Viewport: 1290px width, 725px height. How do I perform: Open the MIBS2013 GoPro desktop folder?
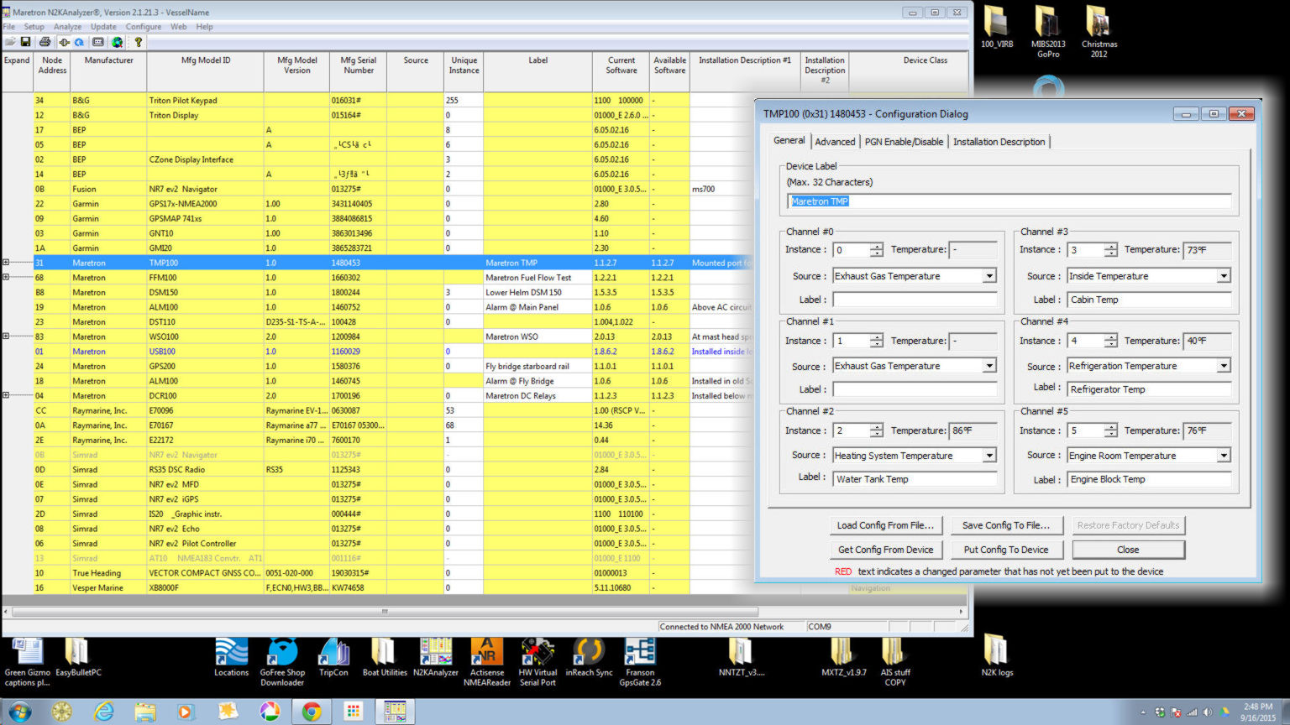1048,31
